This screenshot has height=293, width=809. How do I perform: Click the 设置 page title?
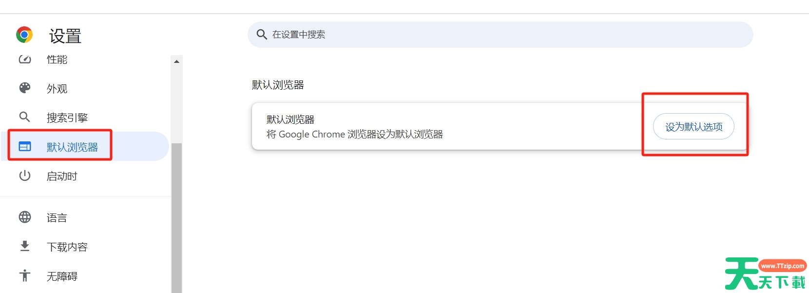pyautogui.click(x=65, y=36)
